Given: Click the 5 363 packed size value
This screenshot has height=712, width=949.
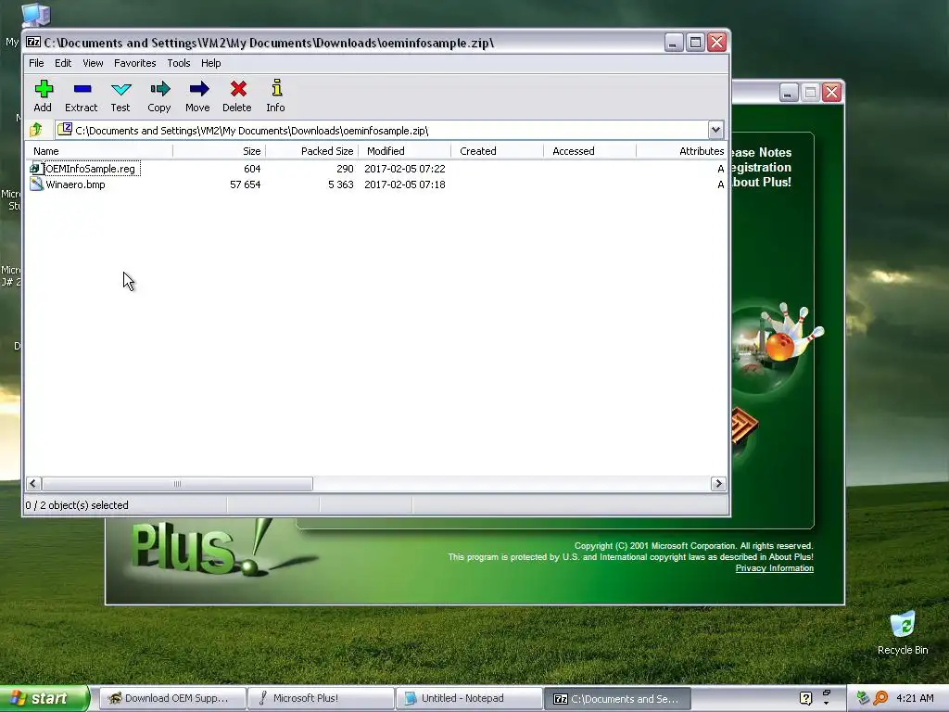Looking at the screenshot, I should 341,184.
